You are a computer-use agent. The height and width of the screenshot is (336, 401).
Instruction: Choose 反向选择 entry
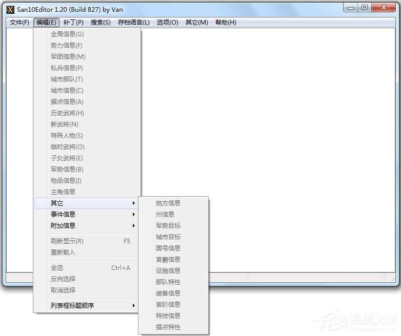click(x=87, y=279)
